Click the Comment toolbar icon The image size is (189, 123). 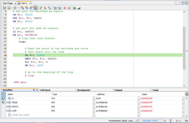tap(75, 8)
